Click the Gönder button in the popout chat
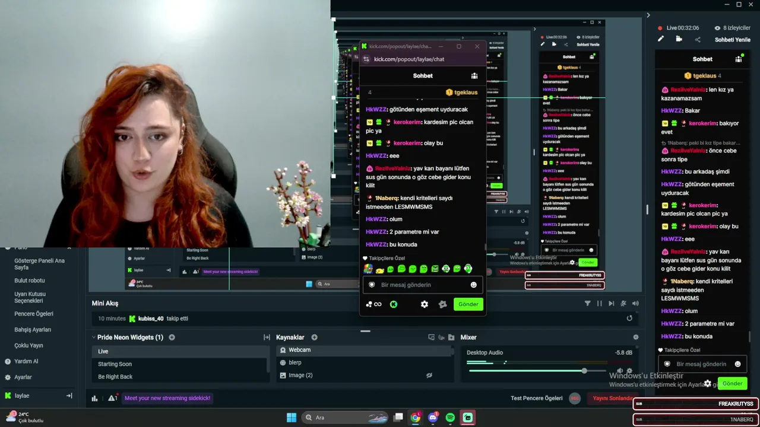 [x=468, y=304]
